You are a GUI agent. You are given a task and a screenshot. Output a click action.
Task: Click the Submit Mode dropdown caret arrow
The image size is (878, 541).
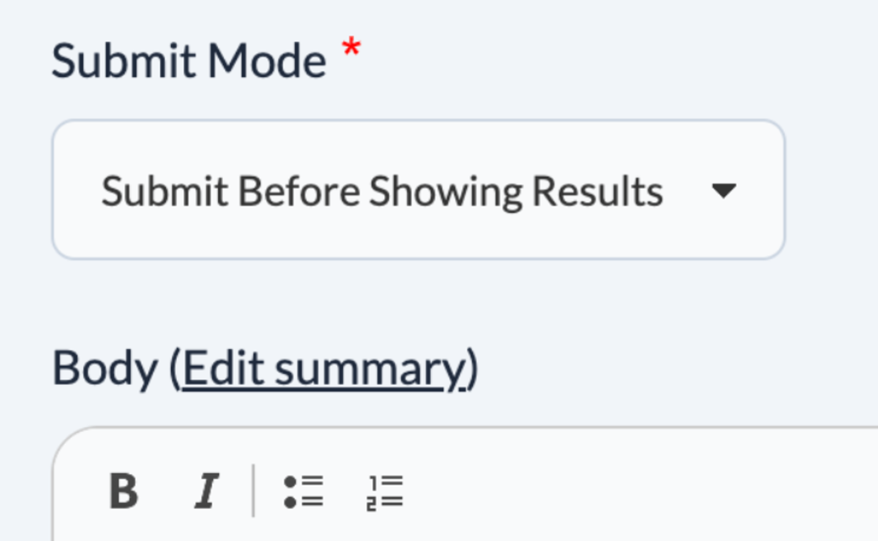click(723, 192)
